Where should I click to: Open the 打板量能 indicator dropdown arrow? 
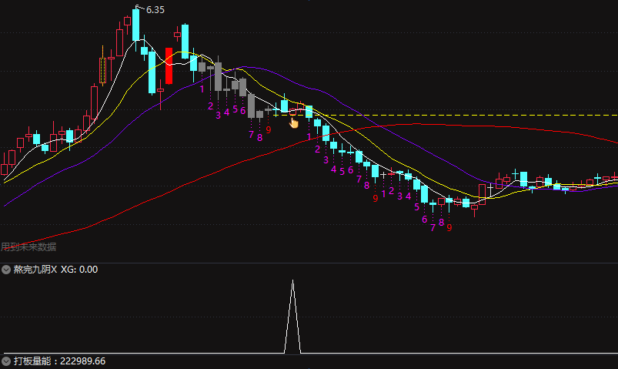point(6,361)
